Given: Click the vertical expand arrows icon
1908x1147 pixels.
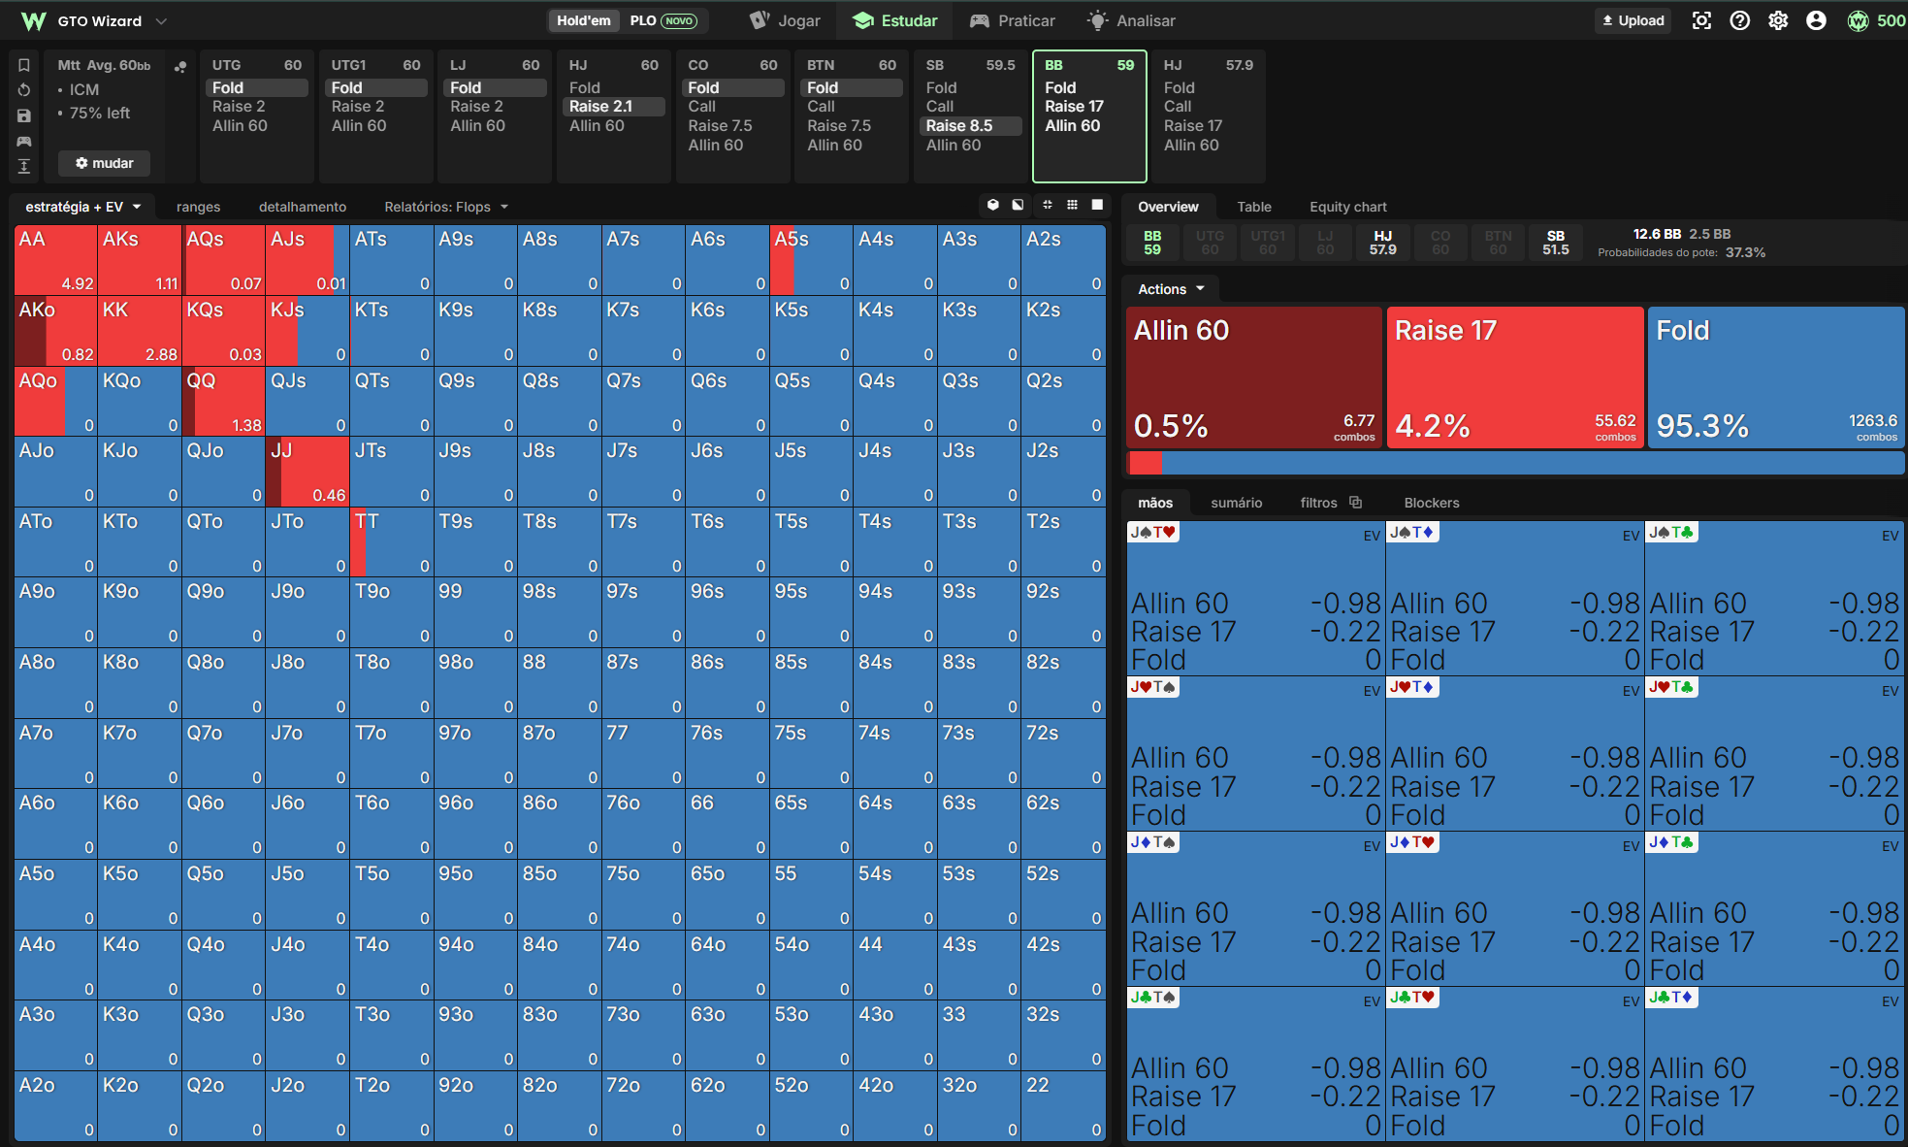Looking at the screenshot, I should click(24, 166).
